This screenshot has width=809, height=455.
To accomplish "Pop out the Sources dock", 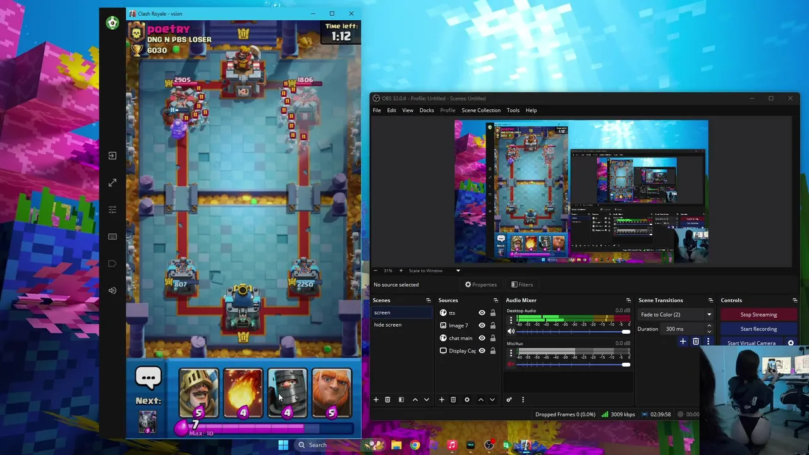I will [496, 300].
